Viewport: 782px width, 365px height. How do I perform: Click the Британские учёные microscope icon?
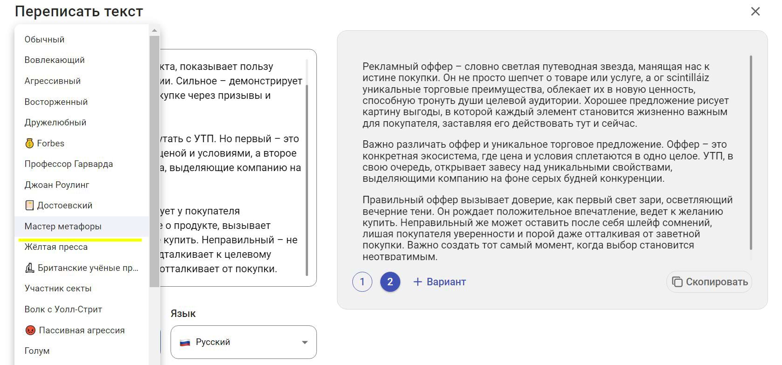click(x=30, y=268)
